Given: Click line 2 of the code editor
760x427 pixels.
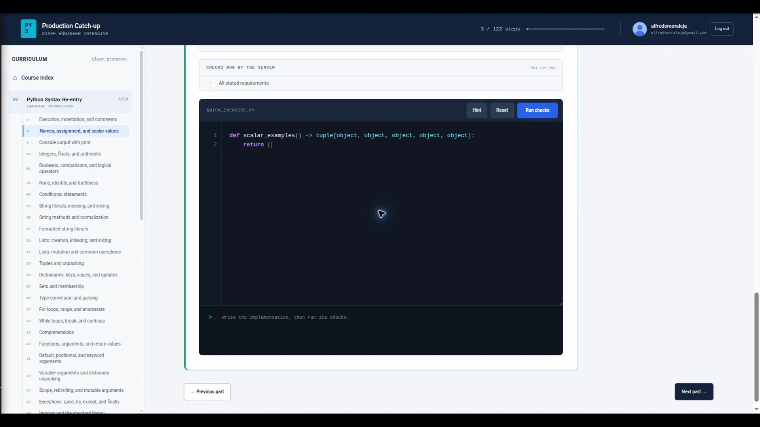Looking at the screenshot, I should pos(392,145).
